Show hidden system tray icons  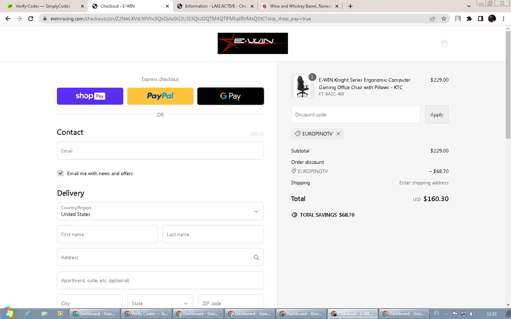pos(446,314)
